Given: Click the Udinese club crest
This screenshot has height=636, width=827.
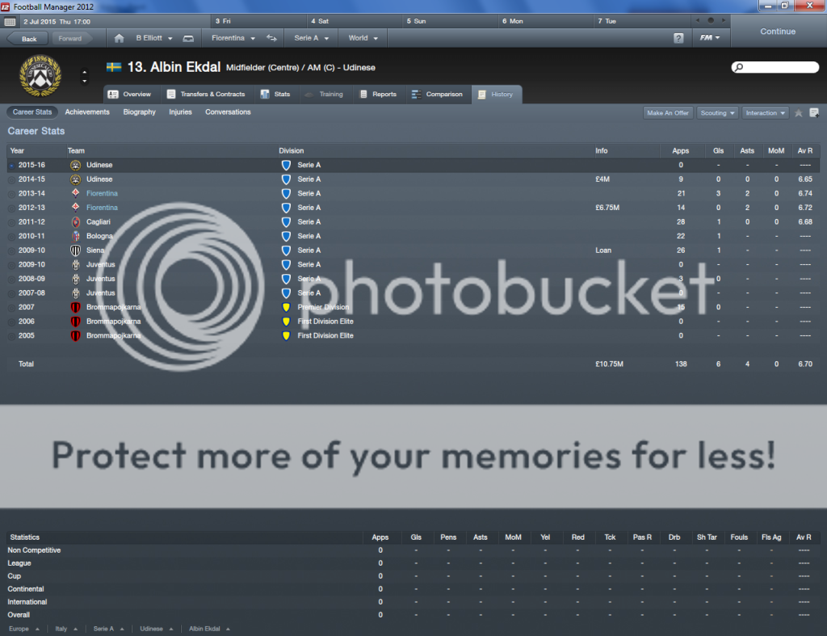Looking at the screenshot, I should coord(40,75).
